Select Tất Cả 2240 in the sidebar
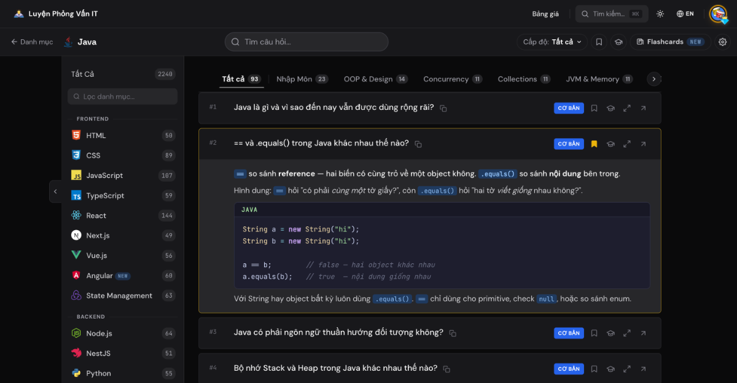Image resolution: width=737 pixels, height=383 pixels. pyautogui.click(x=122, y=74)
